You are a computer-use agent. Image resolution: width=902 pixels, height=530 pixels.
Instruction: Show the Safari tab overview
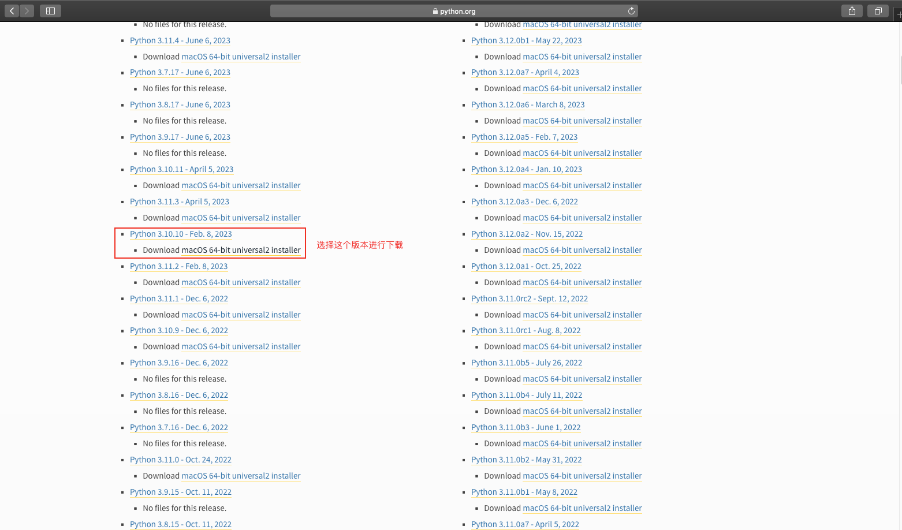point(878,11)
